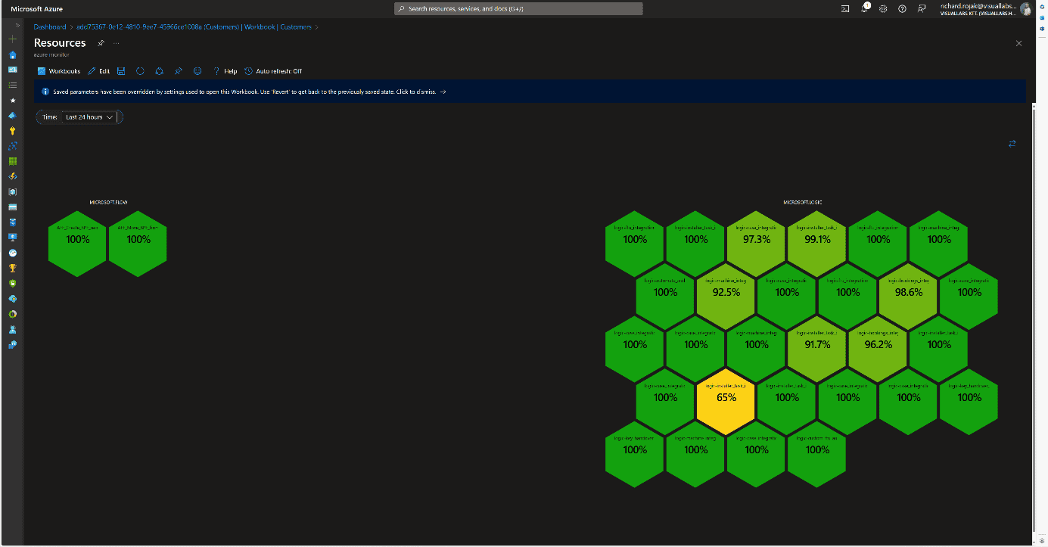Click the MICROSOFT.FLOW group heading

(108, 202)
